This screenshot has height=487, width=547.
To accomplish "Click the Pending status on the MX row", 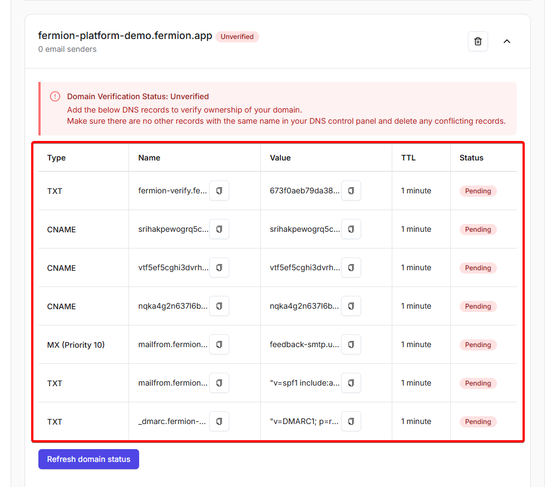I will point(477,345).
